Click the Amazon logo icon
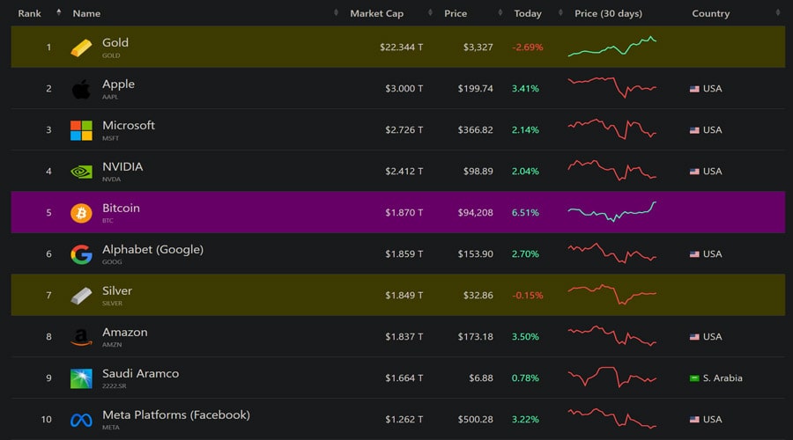 coord(81,337)
